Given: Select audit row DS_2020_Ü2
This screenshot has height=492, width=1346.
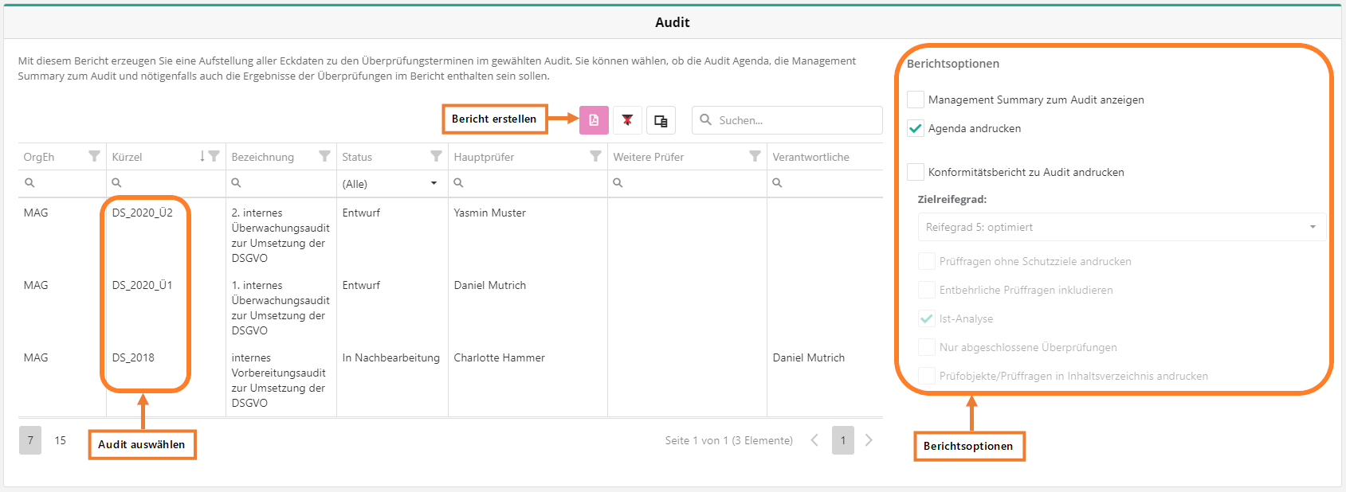Looking at the screenshot, I should click(x=143, y=213).
